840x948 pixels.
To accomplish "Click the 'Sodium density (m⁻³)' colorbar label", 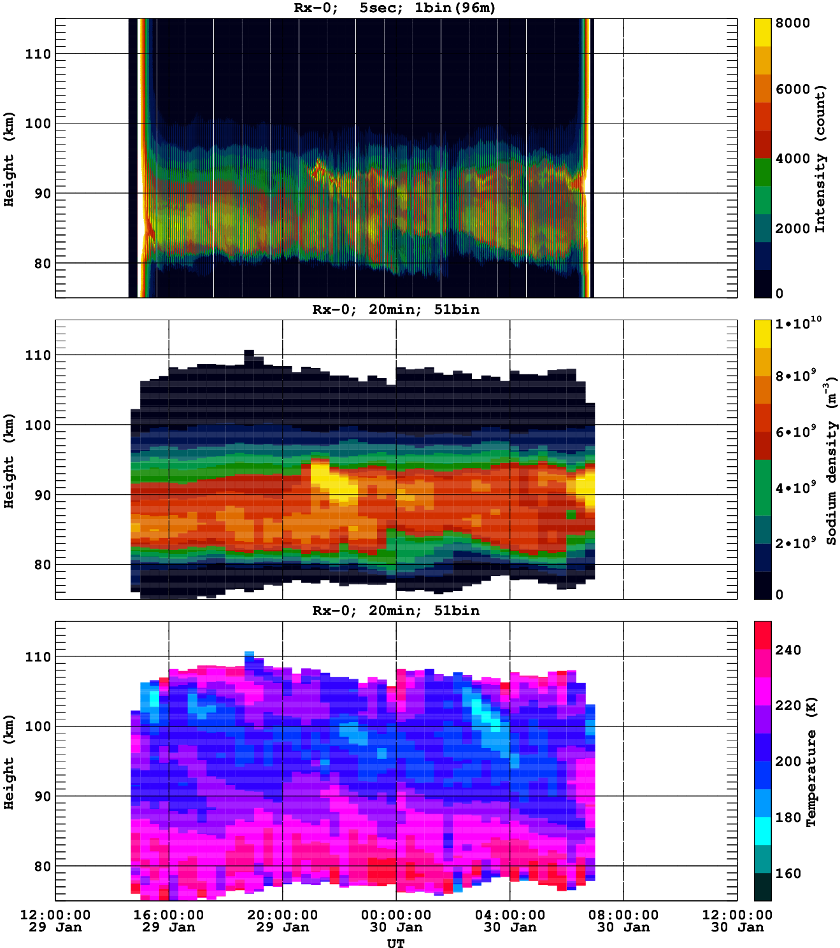I will click(830, 461).
